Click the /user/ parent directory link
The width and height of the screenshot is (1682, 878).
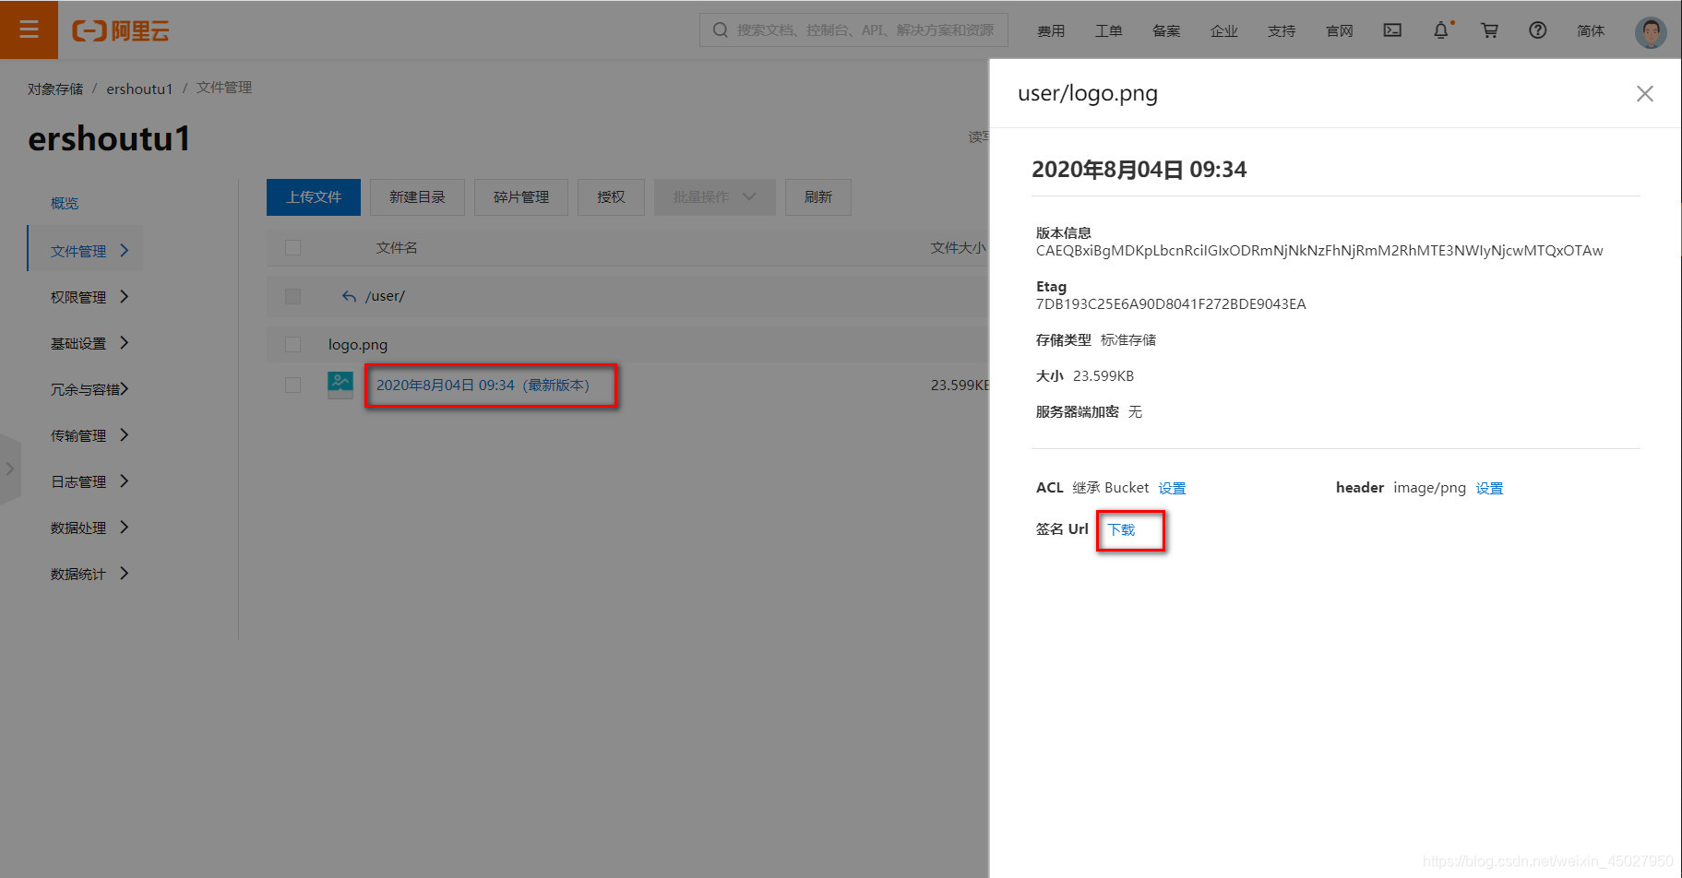tap(385, 296)
